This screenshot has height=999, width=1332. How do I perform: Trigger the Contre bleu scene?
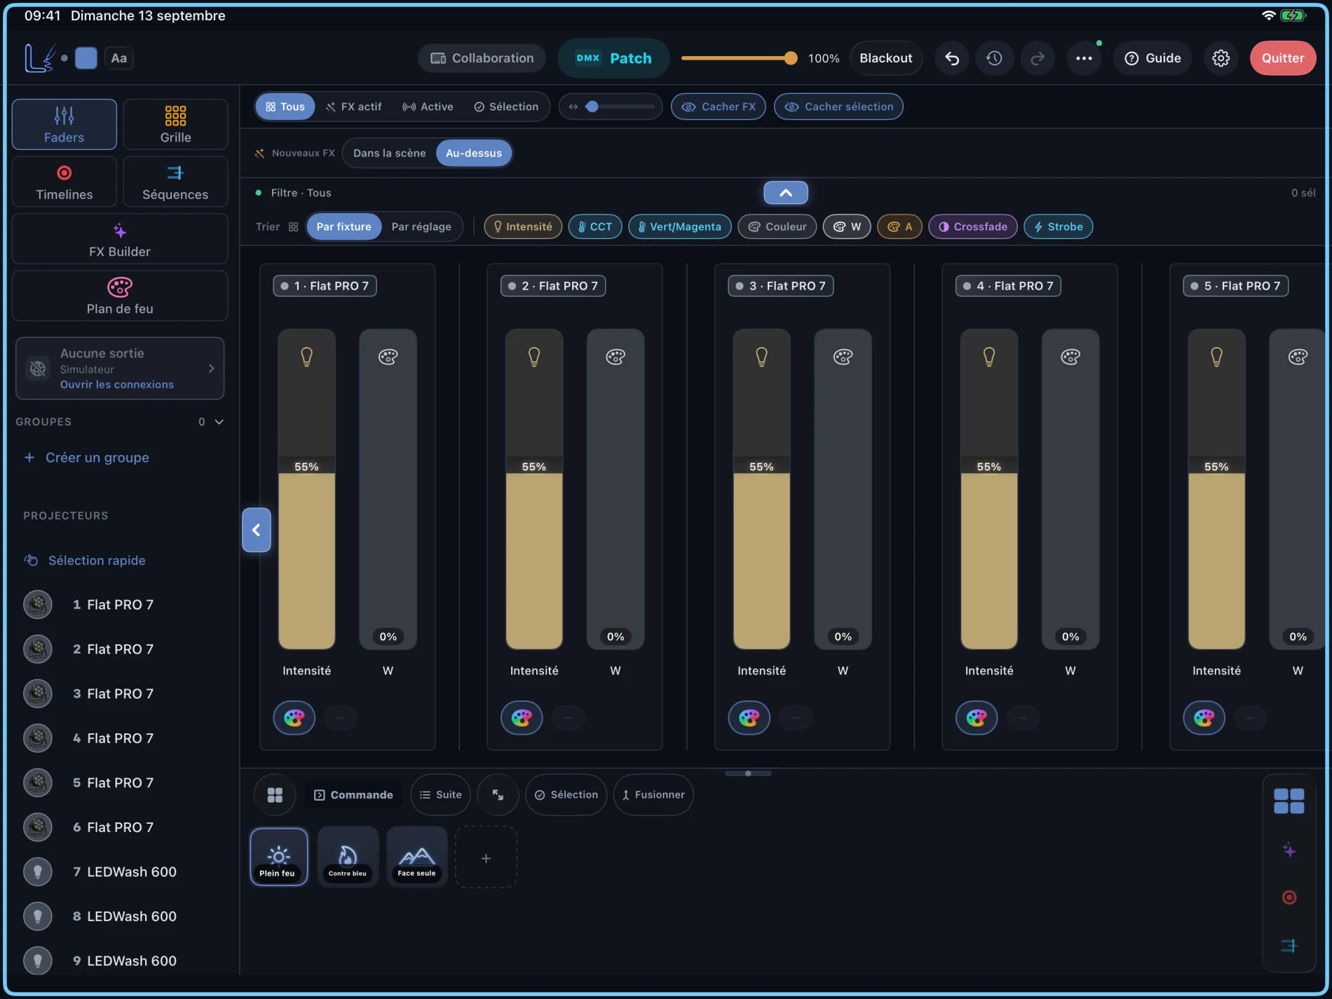[x=348, y=857]
